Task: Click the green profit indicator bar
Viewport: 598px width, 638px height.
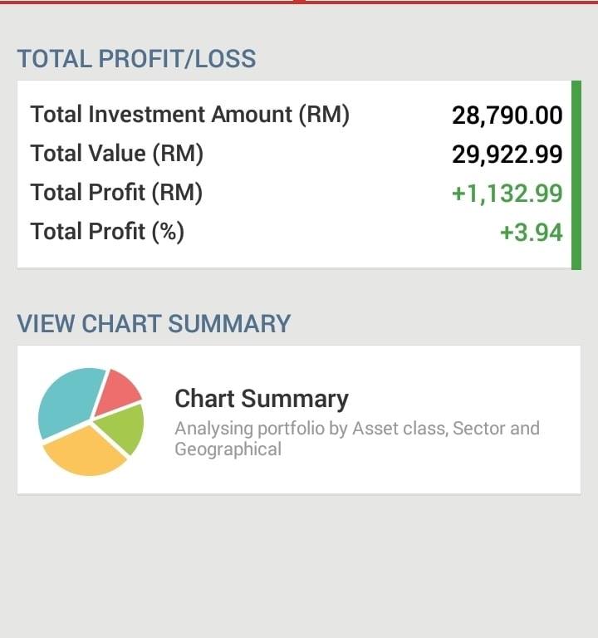Action: coord(576,175)
